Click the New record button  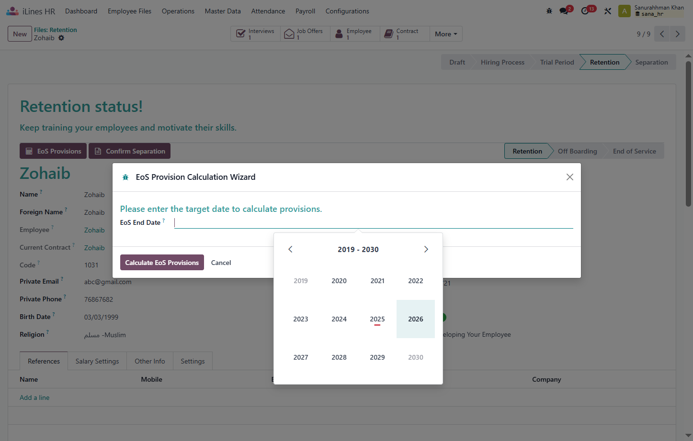point(20,34)
